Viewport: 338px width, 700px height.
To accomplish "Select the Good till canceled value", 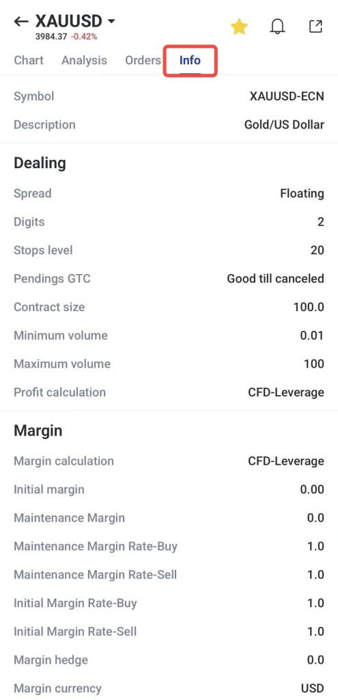I will (x=276, y=279).
